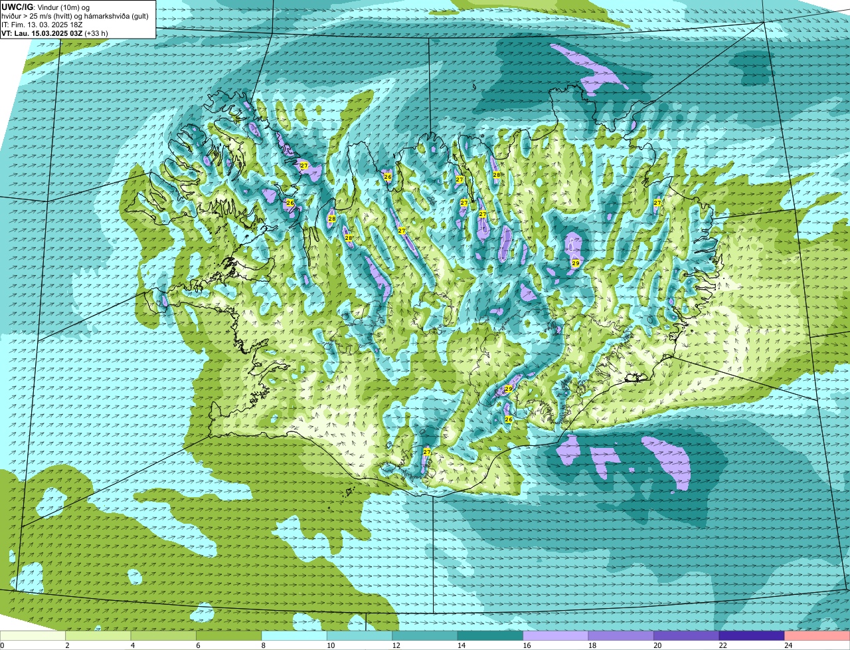Click the 14–16 m/s dark teal legend swatch
This screenshot has width=850, height=650.
(491, 635)
